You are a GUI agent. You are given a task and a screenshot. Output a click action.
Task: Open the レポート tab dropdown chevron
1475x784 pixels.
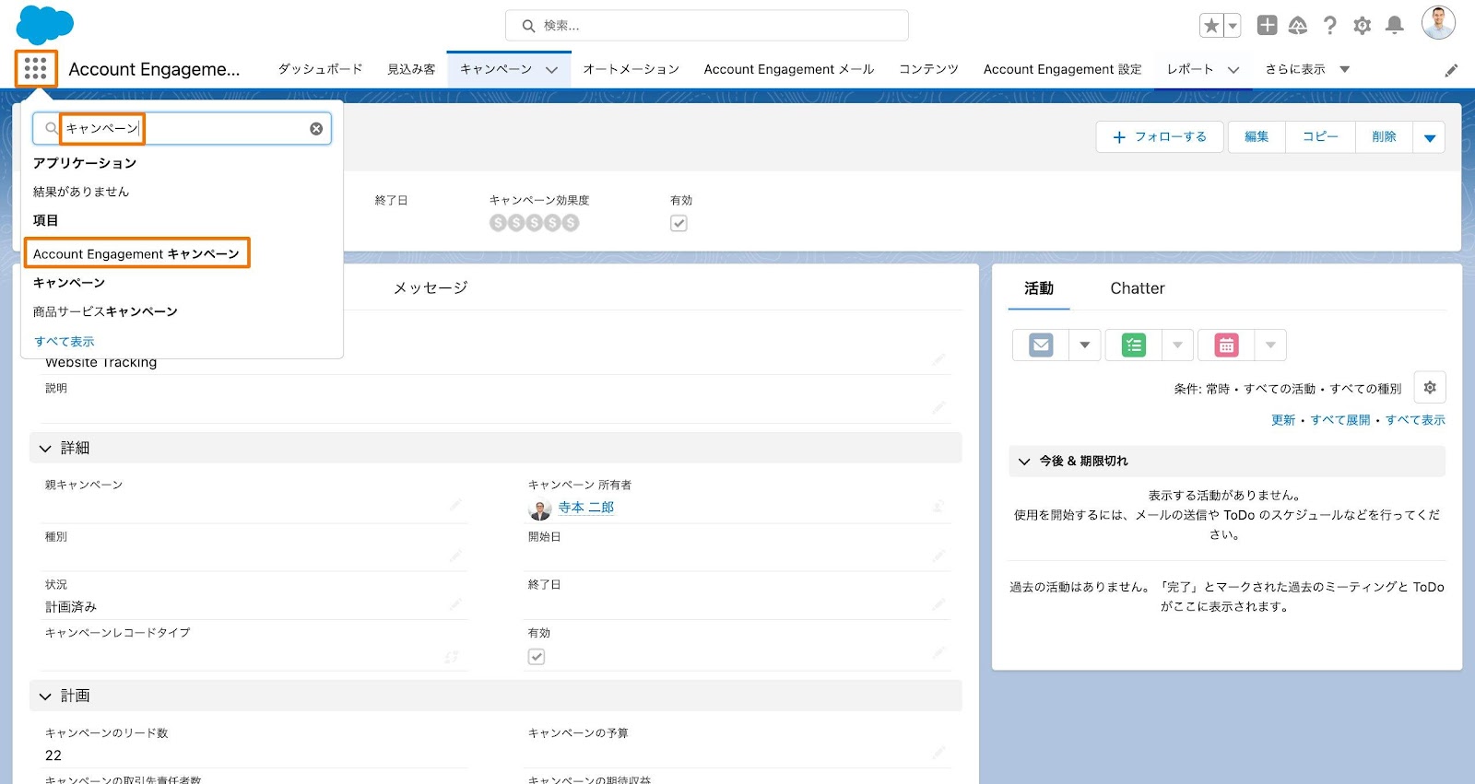(x=1233, y=70)
